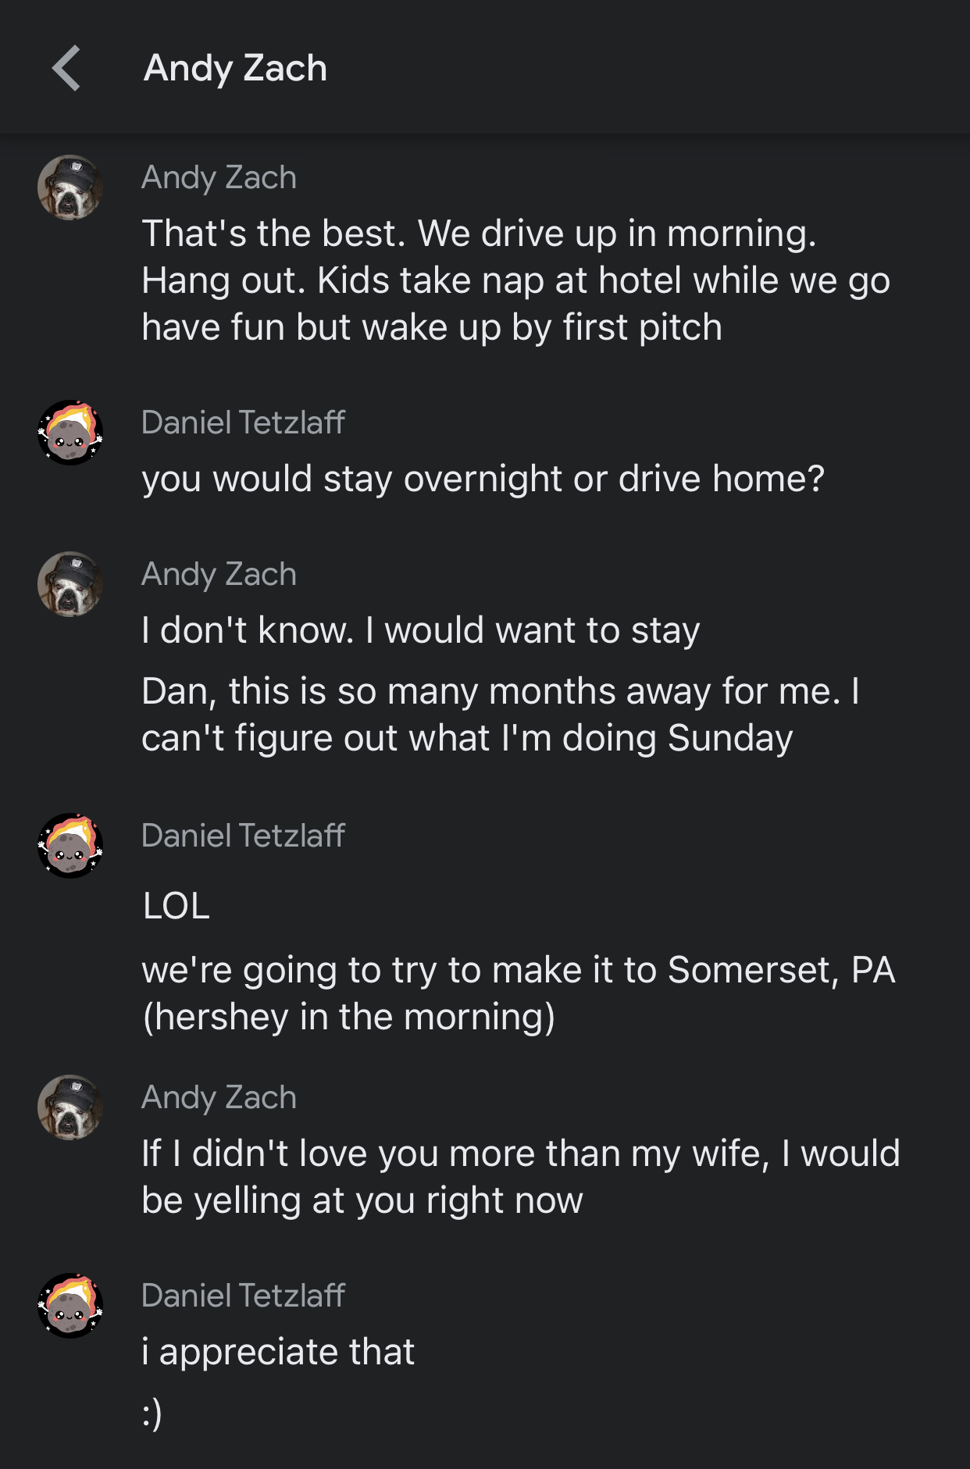
Task: Tap the back arrow in the header
Action: (x=67, y=68)
